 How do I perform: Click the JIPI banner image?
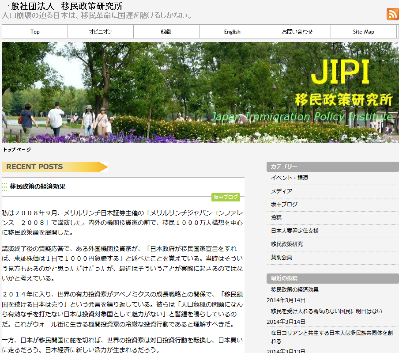click(x=200, y=92)
